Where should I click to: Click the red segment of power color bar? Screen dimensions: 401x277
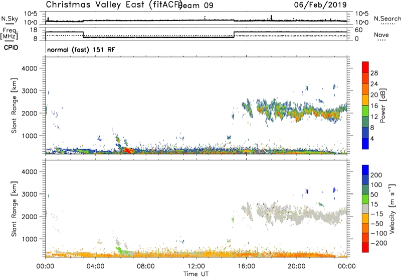tap(365, 67)
